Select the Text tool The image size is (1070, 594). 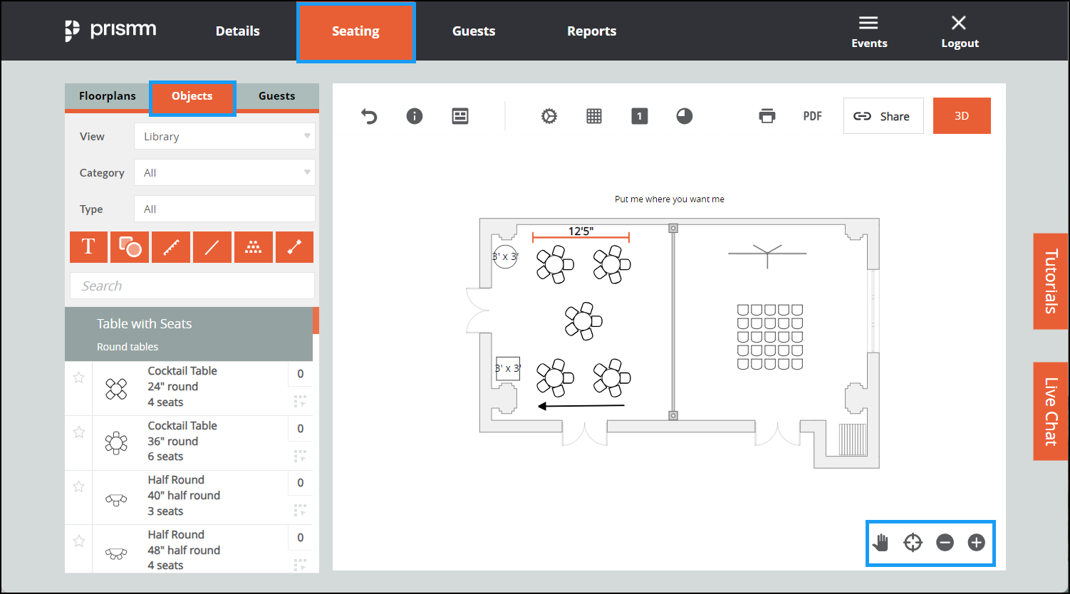[88, 246]
